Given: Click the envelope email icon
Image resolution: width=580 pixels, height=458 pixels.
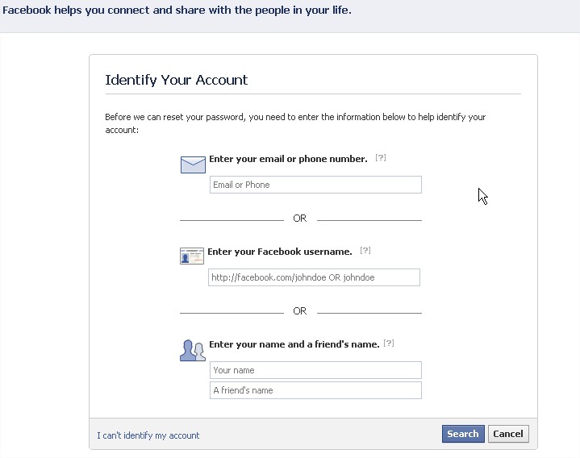Looking at the screenshot, I should pos(193,164).
